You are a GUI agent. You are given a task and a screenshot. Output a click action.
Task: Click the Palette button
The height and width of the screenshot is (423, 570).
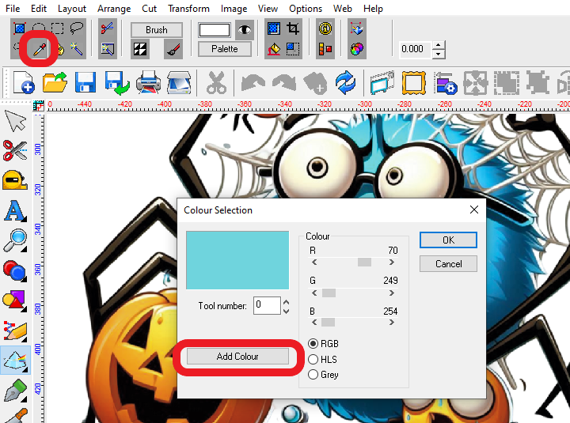point(225,49)
